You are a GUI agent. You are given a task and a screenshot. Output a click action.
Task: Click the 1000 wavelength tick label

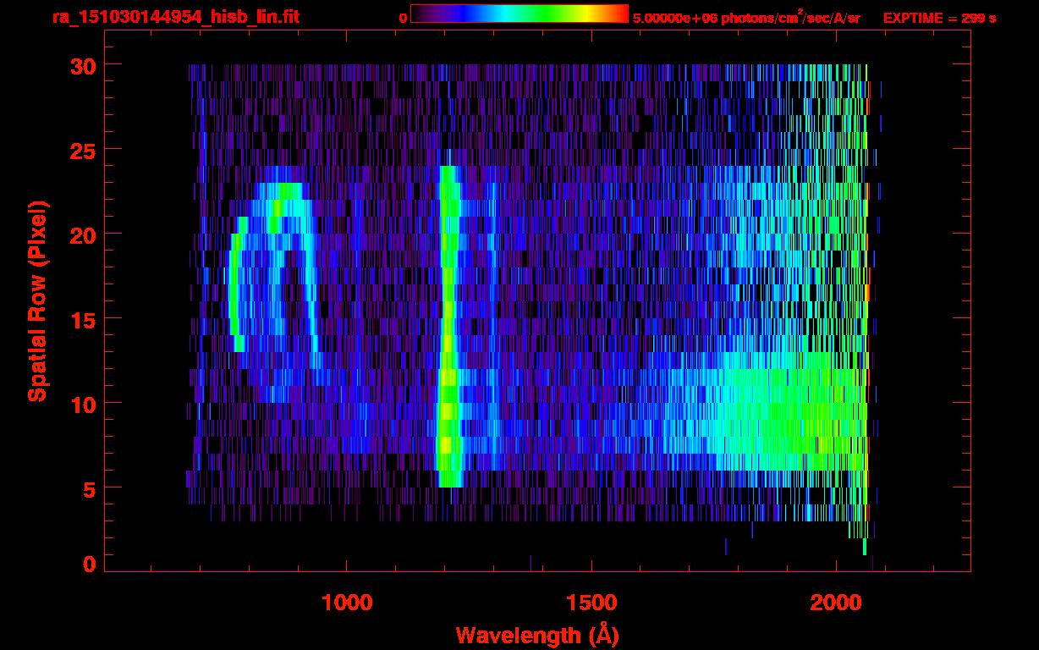click(x=347, y=603)
